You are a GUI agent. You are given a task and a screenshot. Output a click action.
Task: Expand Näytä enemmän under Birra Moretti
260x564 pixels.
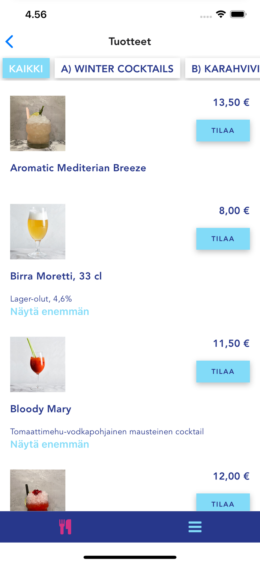(50, 311)
